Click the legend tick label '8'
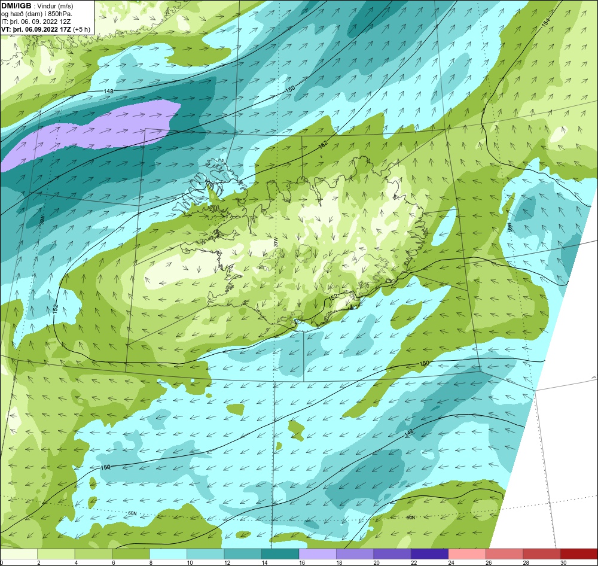The image size is (598, 566). click(150, 562)
